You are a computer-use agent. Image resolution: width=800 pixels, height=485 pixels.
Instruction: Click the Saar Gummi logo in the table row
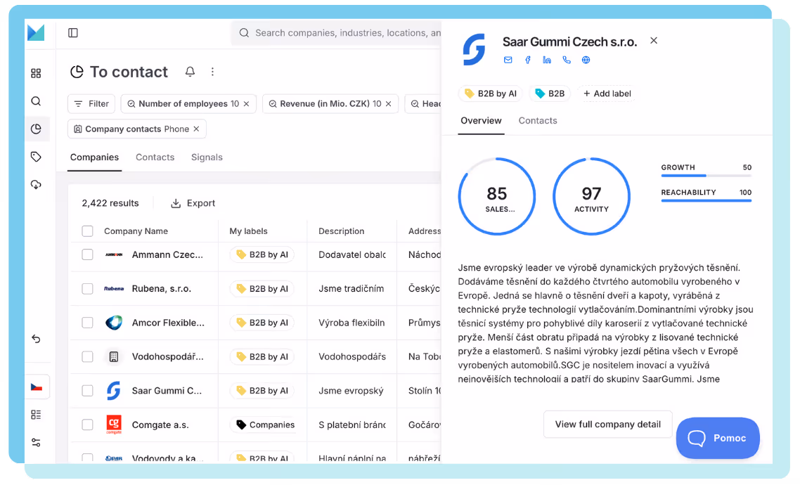114,391
